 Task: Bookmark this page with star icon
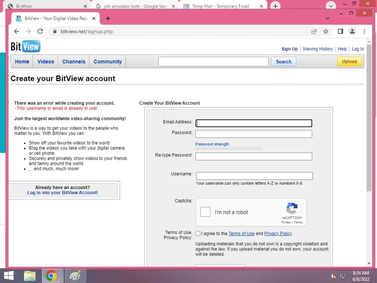[326, 31]
